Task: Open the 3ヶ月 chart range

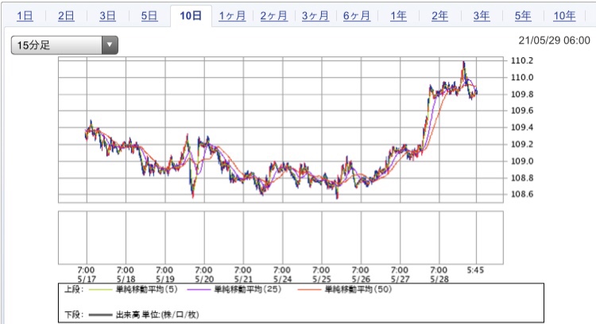Action: point(315,16)
